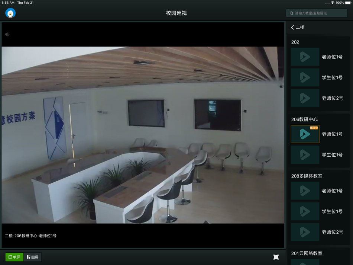Viewport: 353px width, 265px height.
Task: Tap the battery indicator in status bar
Action: point(348,3)
